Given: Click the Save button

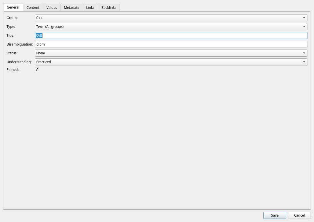Looking at the screenshot, I should [x=275, y=215].
